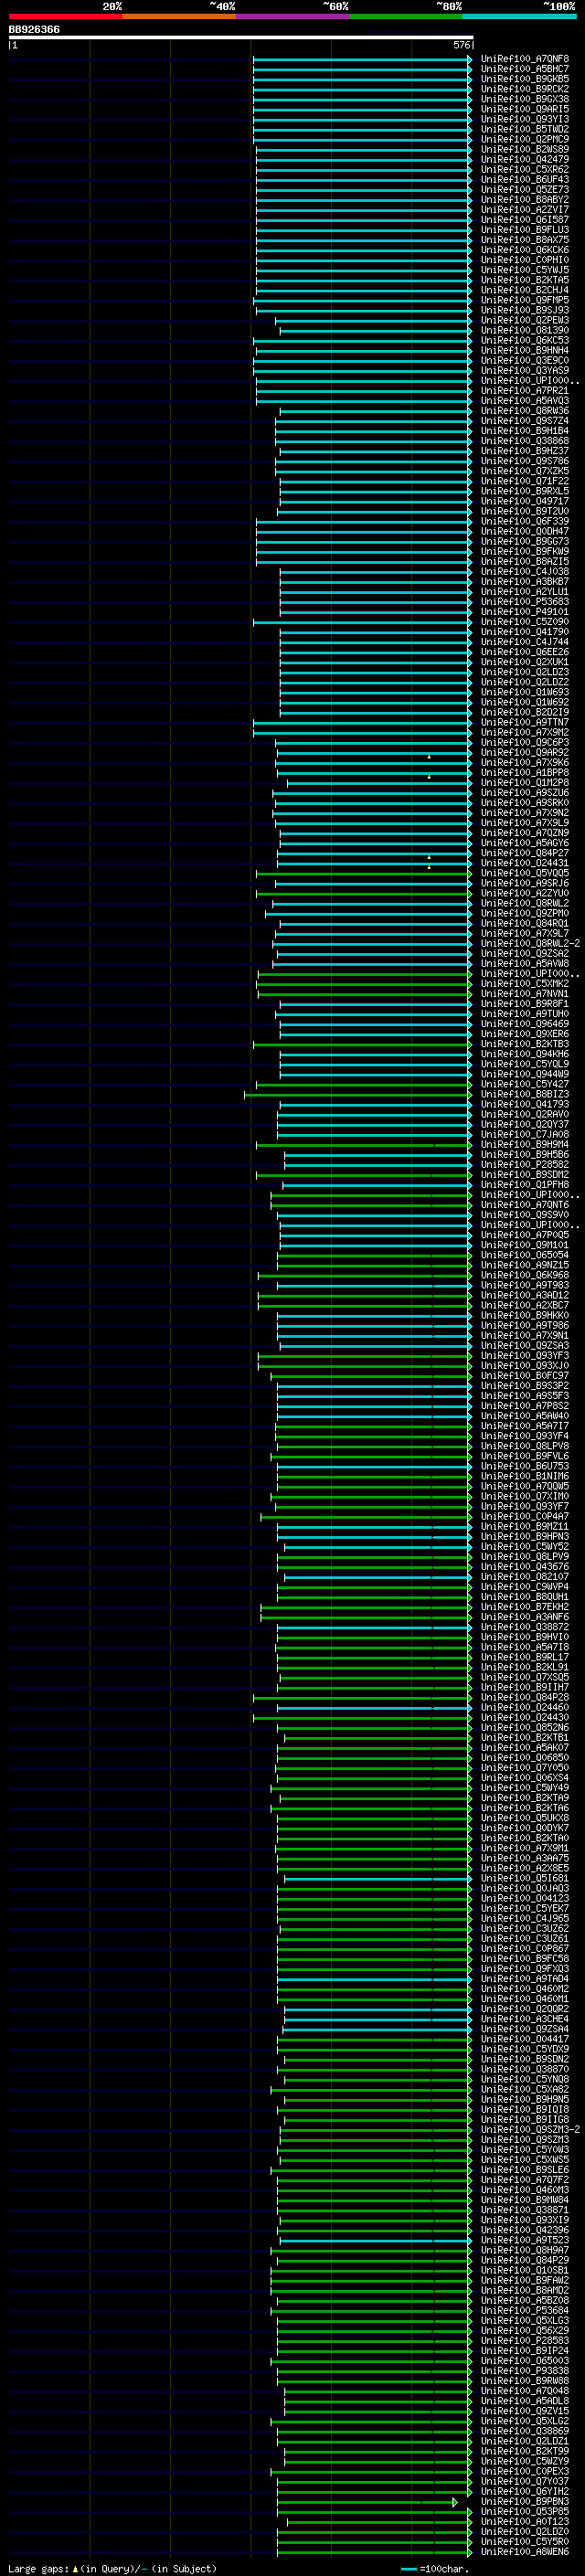This screenshot has width=585, height=2576.
Task: Select hit label UniRef100_B2WS89
Action: click(x=524, y=149)
